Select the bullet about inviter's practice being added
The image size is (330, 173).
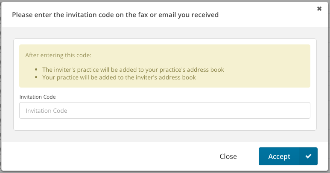pyautogui.click(x=133, y=70)
